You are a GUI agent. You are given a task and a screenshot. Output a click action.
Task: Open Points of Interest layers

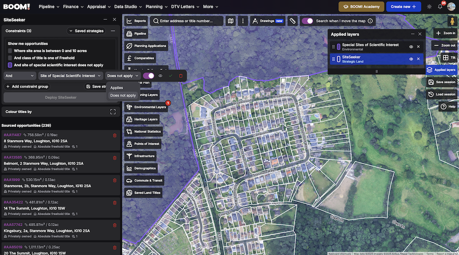(143, 144)
